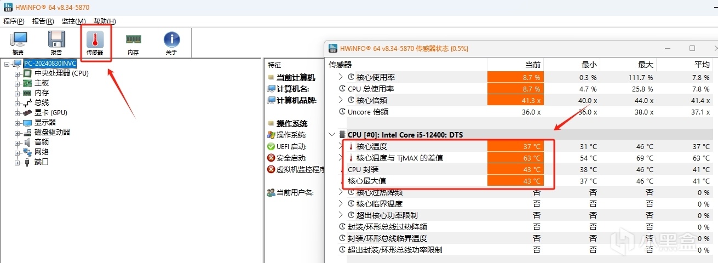Open the 概要 summary toolbar icon
718x263 pixels.
point(18,40)
